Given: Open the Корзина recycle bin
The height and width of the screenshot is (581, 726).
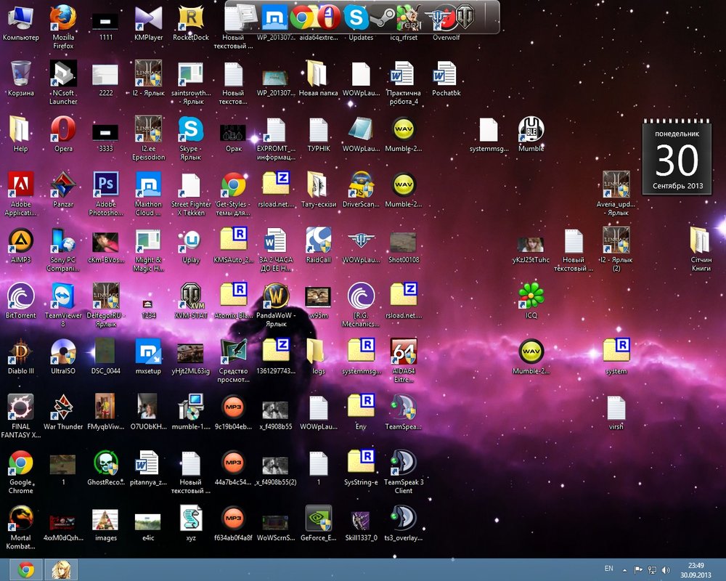Looking at the screenshot, I should [20, 73].
